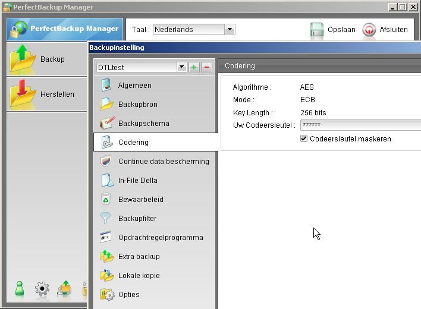Click the Opslaan floppy disk icon
421x309 pixels.
click(x=316, y=30)
